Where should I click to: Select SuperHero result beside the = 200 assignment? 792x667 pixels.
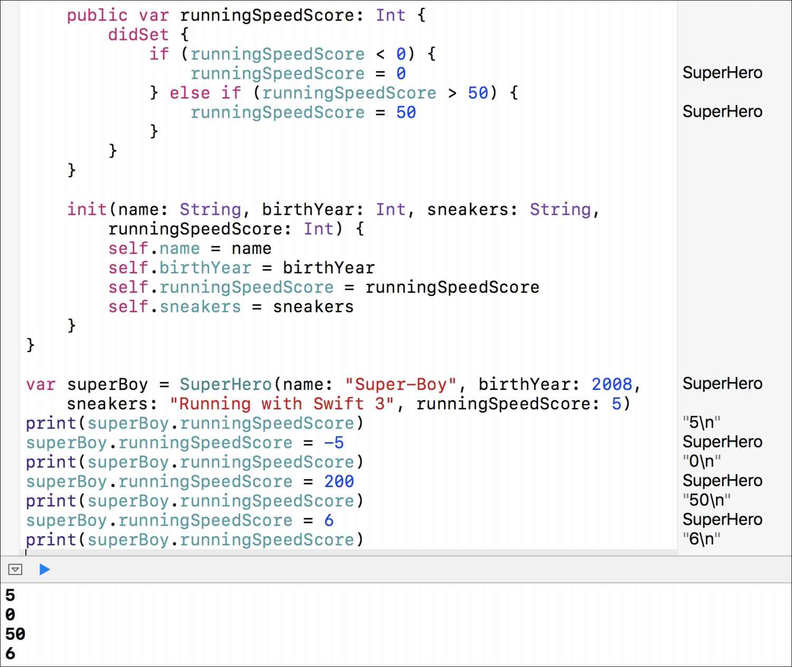722,481
